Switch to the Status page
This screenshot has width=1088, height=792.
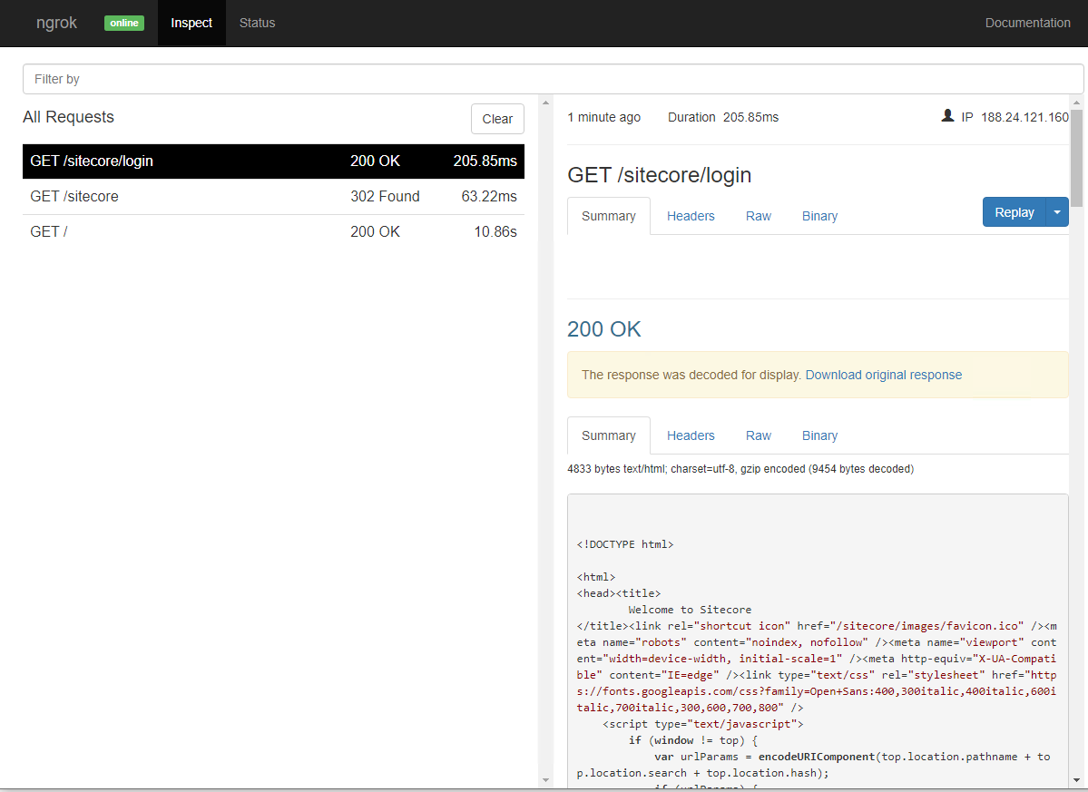(257, 23)
